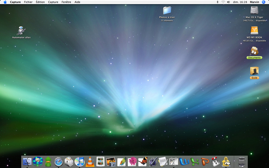The image size is (269, 168).
Task: Open the inkwell and quill pen app
Action: (153, 162)
